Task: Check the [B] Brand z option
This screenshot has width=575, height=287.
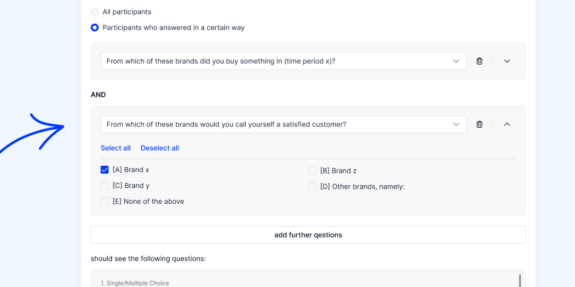Action: tap(312, 171)
